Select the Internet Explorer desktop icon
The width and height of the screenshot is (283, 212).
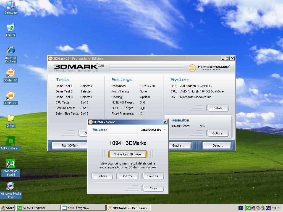click(x=11, y=54)
